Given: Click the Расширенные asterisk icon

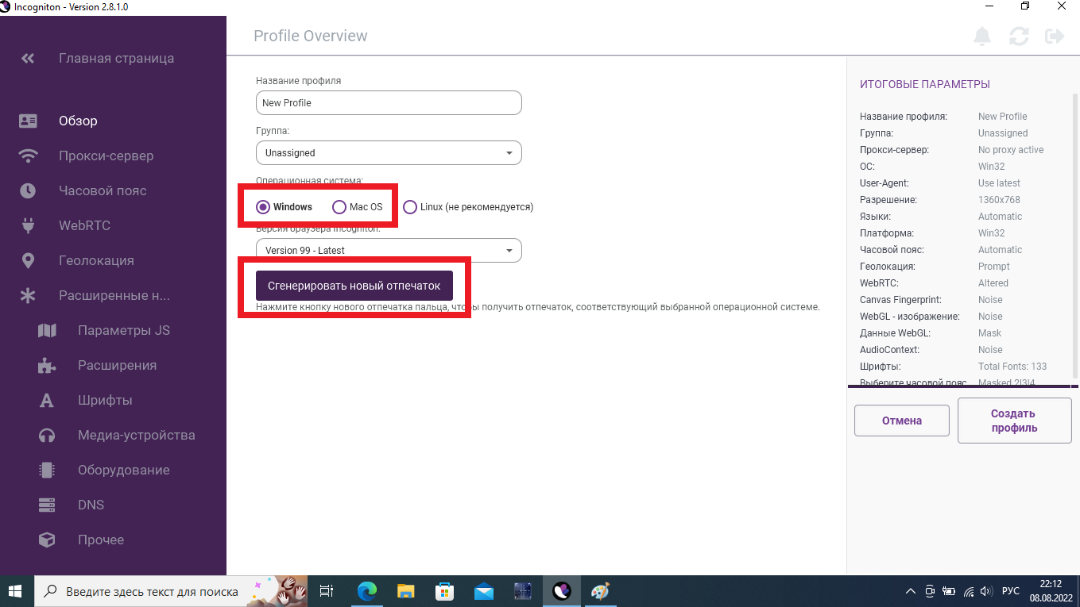Looking at the screenshot, I should pyautogui.click(x=28, y=295).
